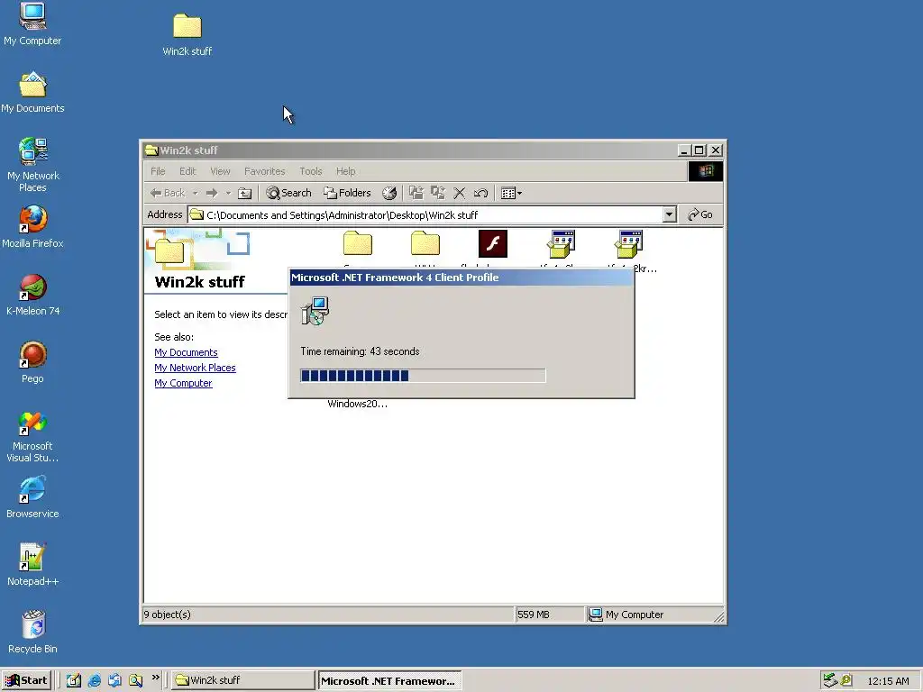Open the Forward history dropdown arrow
923x692 pixels.
(x=228, y=193)
